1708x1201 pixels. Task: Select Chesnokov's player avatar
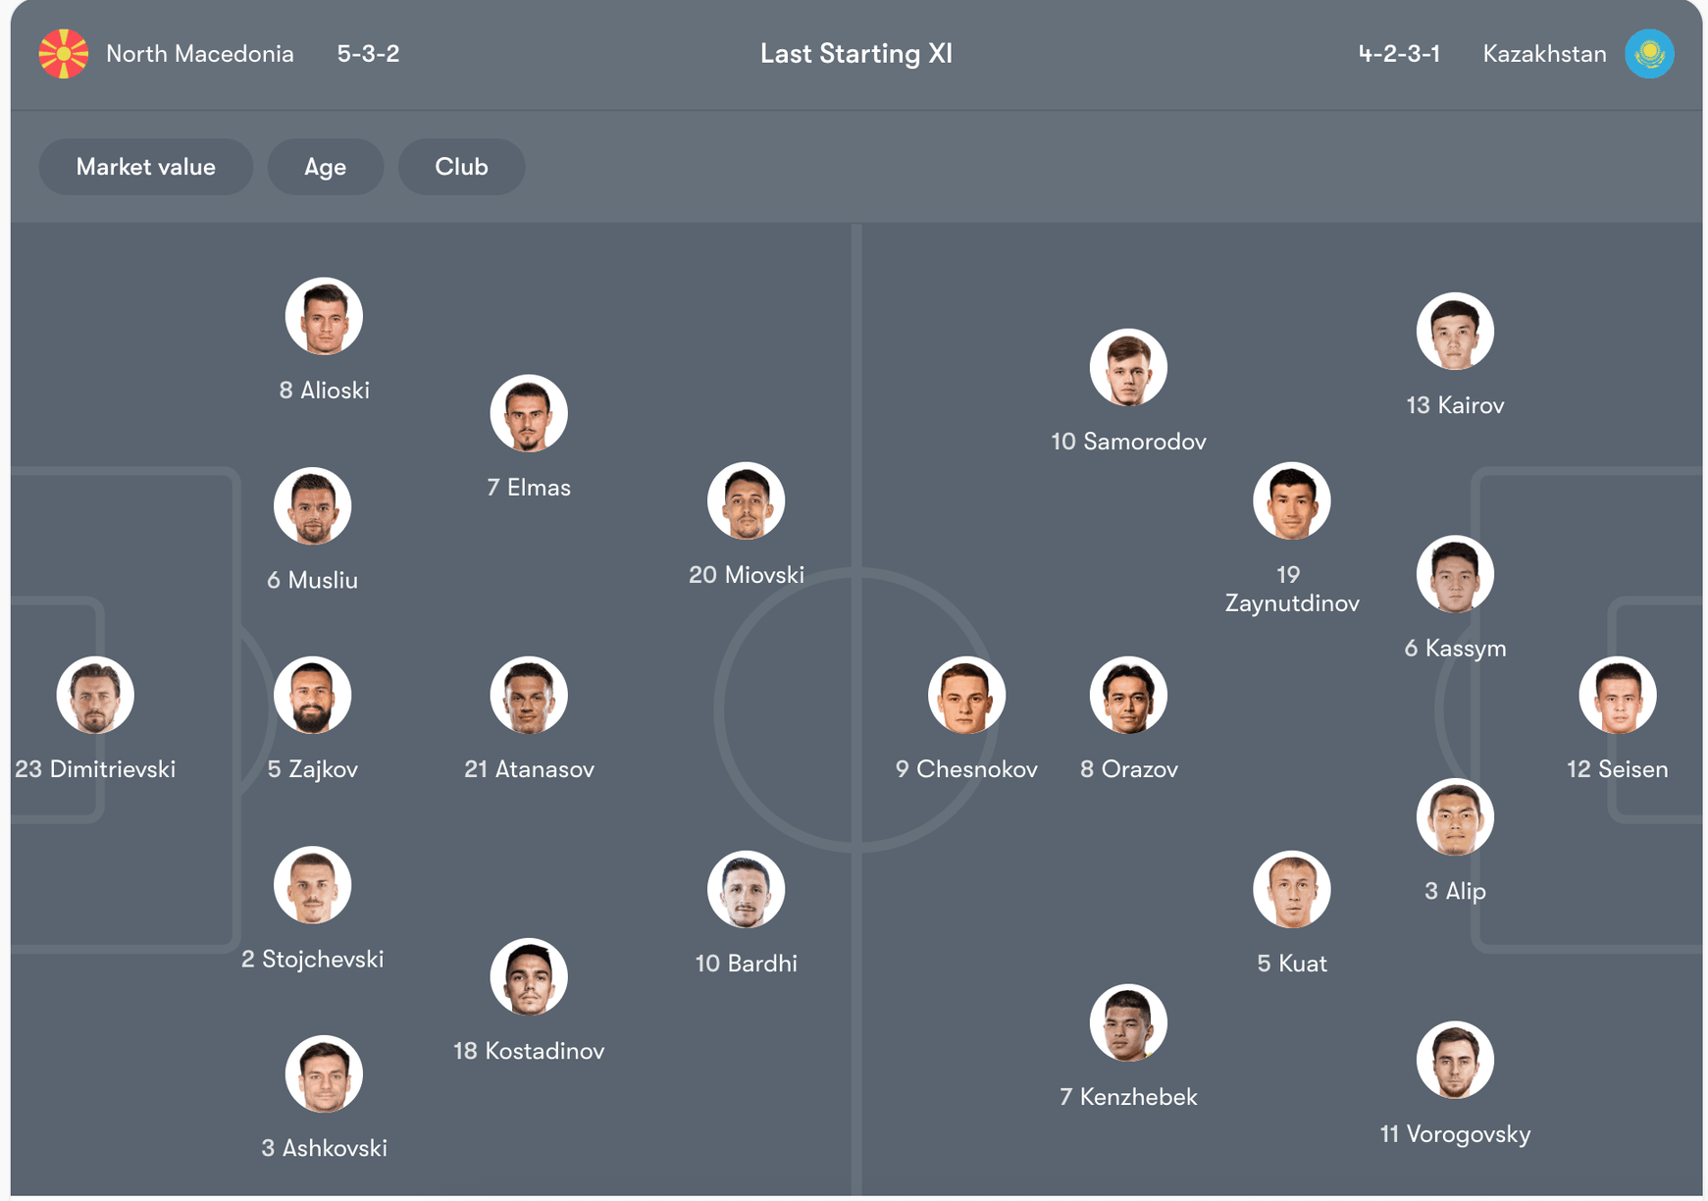(966, 696)
